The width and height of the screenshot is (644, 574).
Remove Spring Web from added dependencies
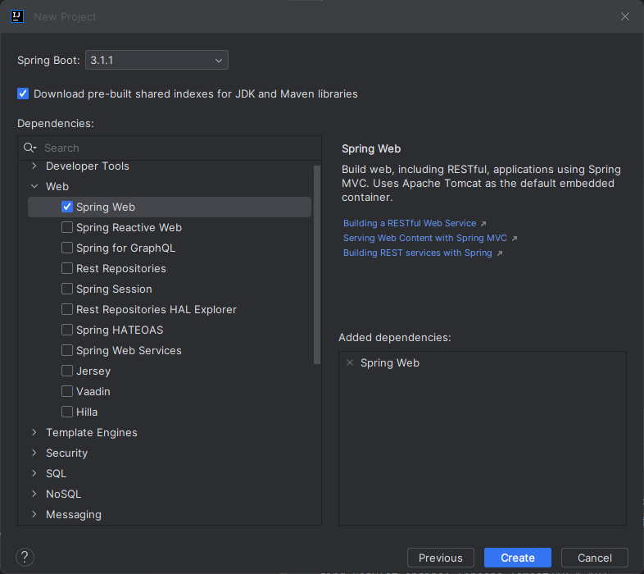[x=350, y=362]
